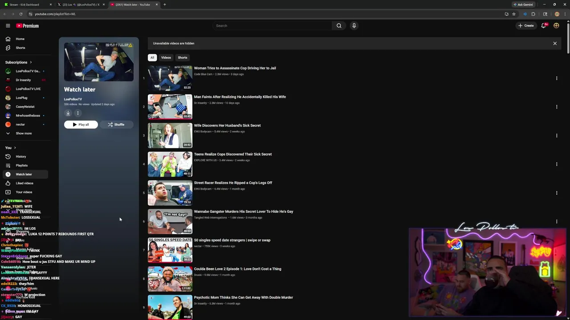Select Watch later in sidebar
570x320 pixels.
[x=25, y=174]
